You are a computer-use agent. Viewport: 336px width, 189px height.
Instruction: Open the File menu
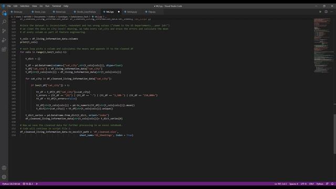9,6
